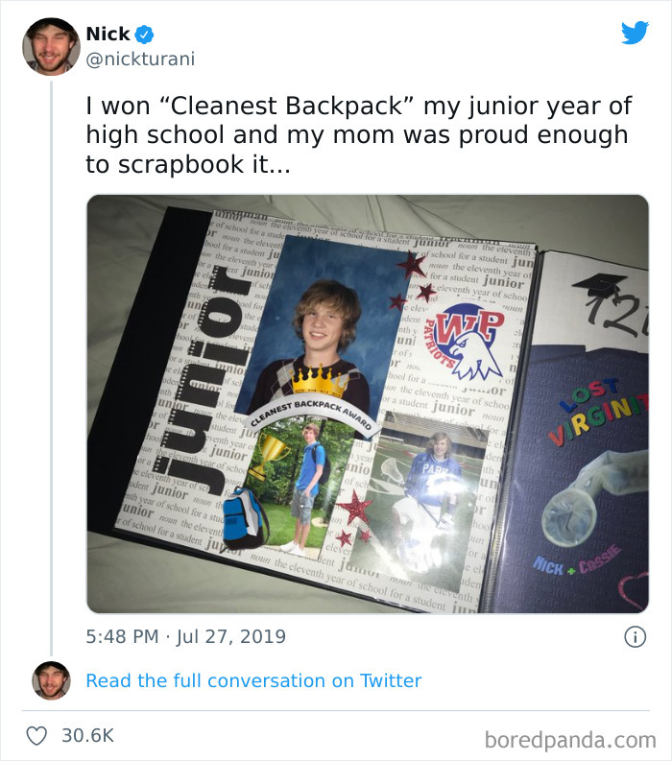Read the full conversation on Twitter

point(253,680)
